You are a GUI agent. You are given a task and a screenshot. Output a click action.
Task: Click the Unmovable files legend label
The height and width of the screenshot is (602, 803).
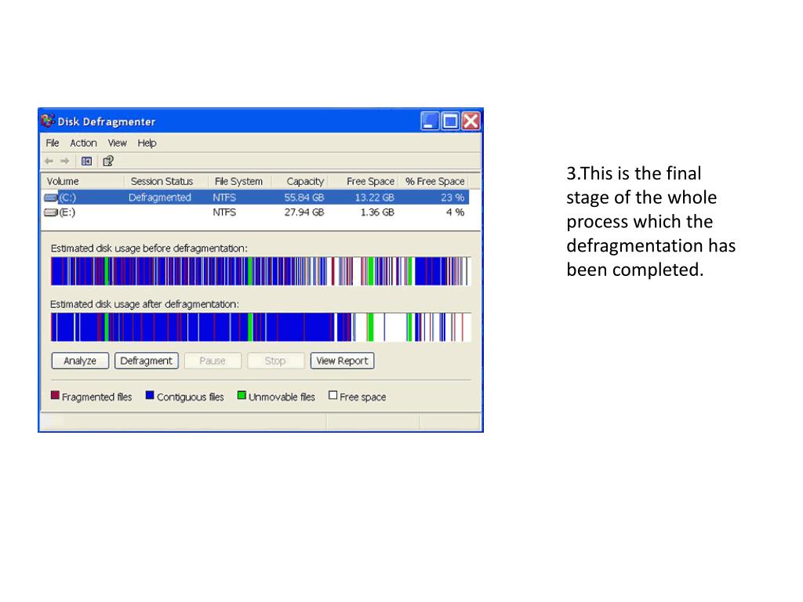point(282,397)
